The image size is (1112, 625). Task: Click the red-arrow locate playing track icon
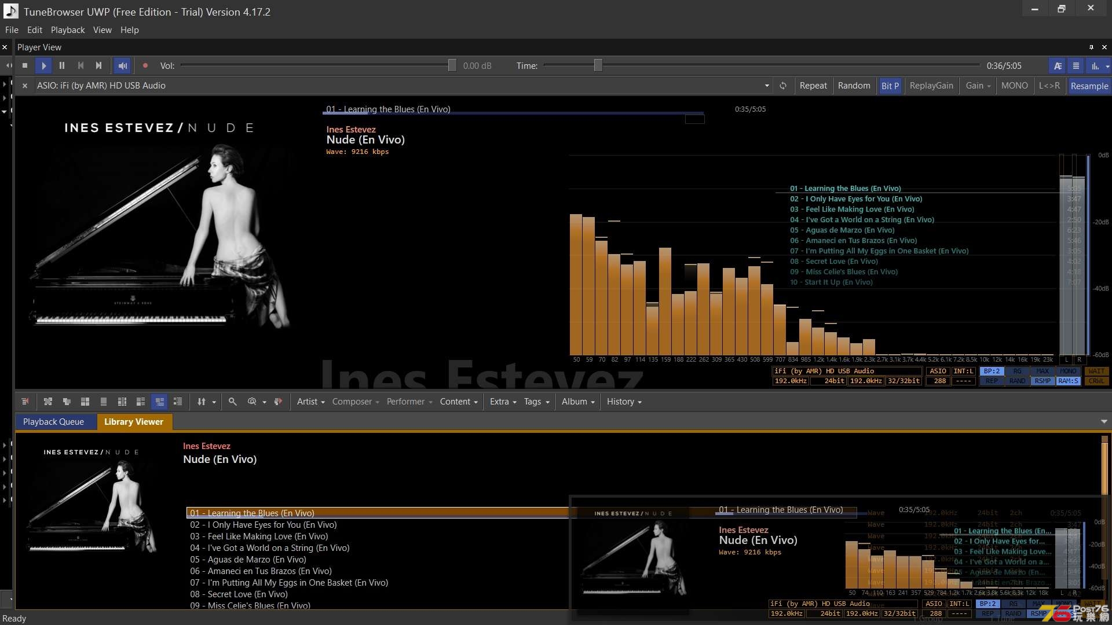(x=278, y=402)
